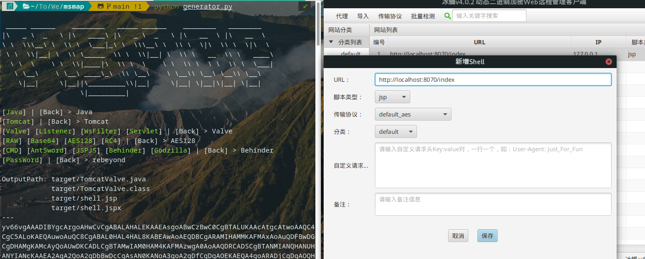Open the 传输协议 default_aes dropdown
The height and width of the screenshot is (259, 645).
(x=413, y=114)
